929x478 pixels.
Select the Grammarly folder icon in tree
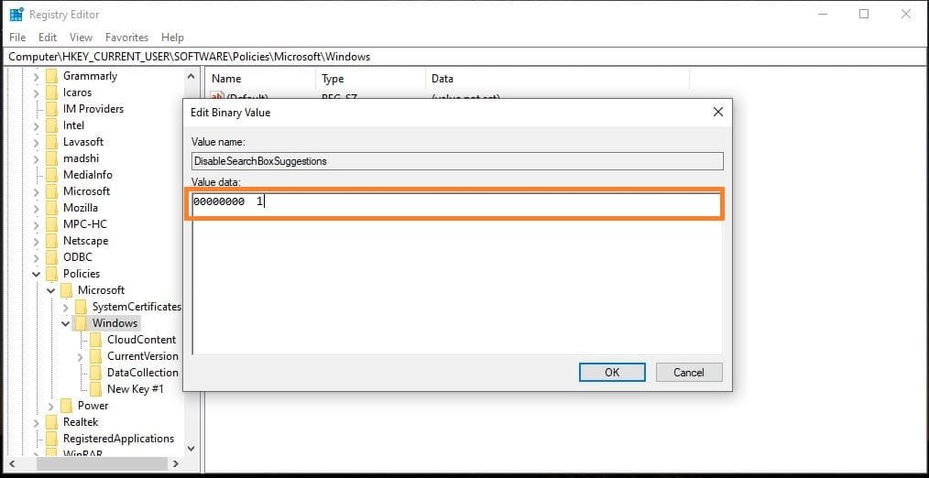[51, 76]
